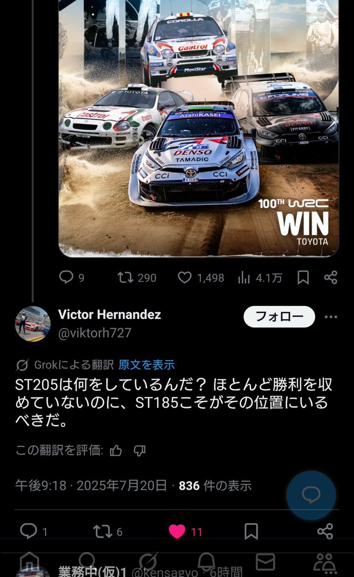Viewport: 354px width, 577px height.
Task: Follow Victor Hernandez with フォロー button
Action: (279, 317)
